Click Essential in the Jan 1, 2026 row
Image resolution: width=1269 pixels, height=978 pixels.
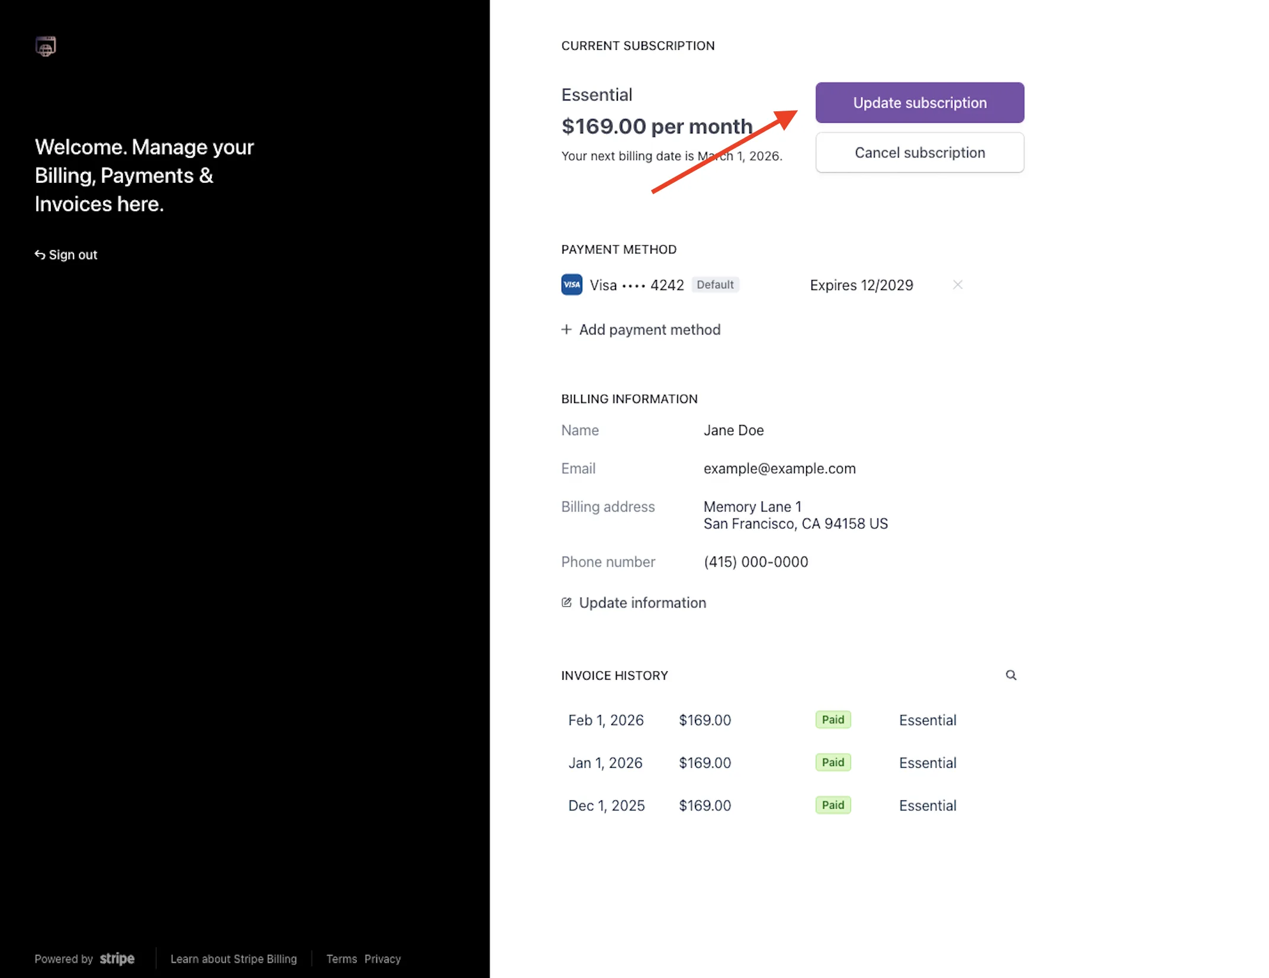[927, 763]
